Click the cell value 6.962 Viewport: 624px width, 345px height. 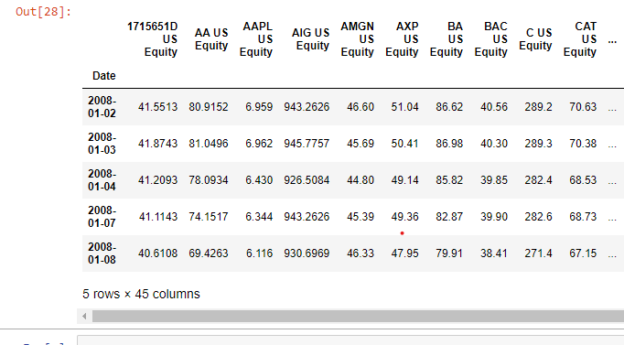259,144
